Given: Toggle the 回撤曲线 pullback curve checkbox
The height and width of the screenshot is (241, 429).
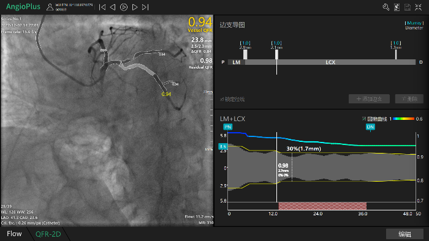Looking at the screenshot, I should click(x=364, y=119).
